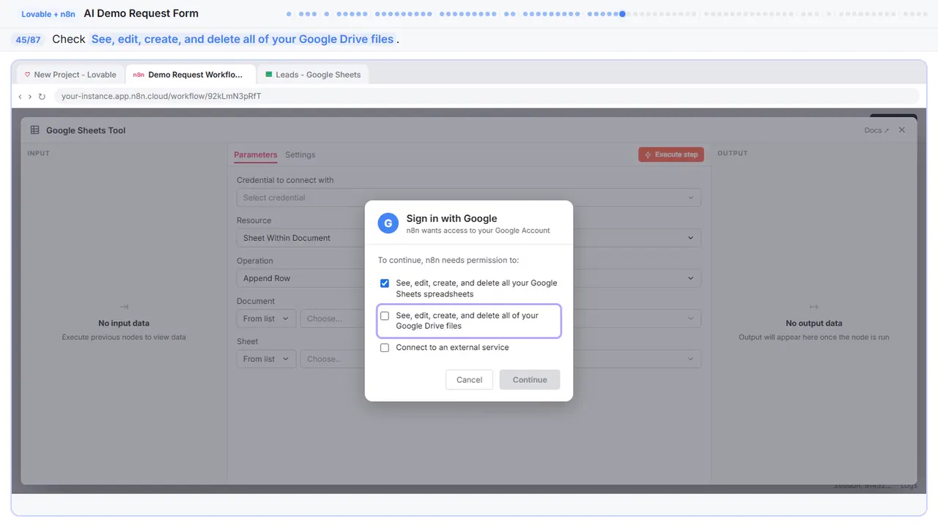This screenshot has width=938, height=527.
Task: Switch to the Settings tab
Action: coord(300,154)
